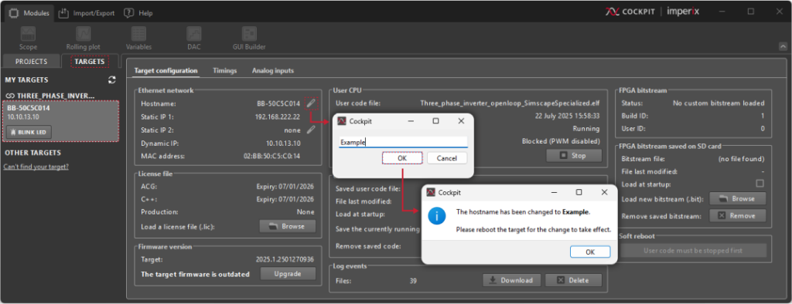Browse for a new bitstream file
The width and height of the screenshot is (792, 304).
pos(737,198)
